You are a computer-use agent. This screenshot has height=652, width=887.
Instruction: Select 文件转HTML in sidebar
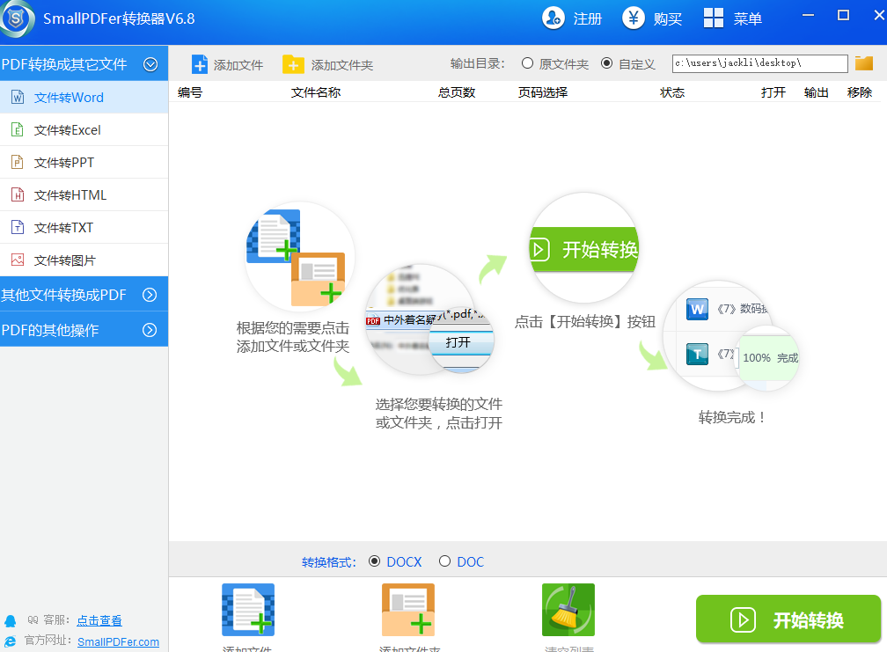84,195
